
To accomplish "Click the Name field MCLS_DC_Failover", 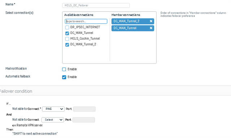I will [x=96, y=5].
